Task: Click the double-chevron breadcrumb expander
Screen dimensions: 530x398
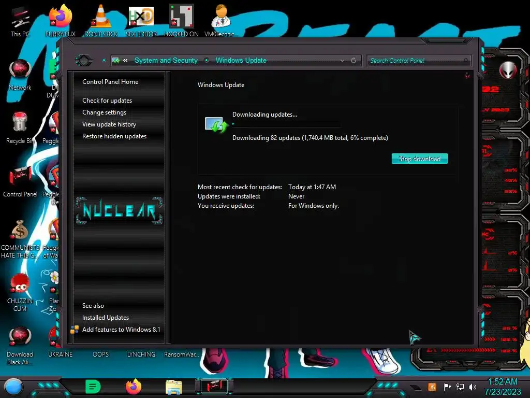Action: coord(125,60)
